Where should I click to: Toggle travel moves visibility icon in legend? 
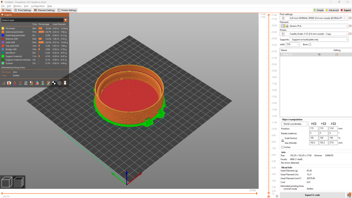(3, 83)
